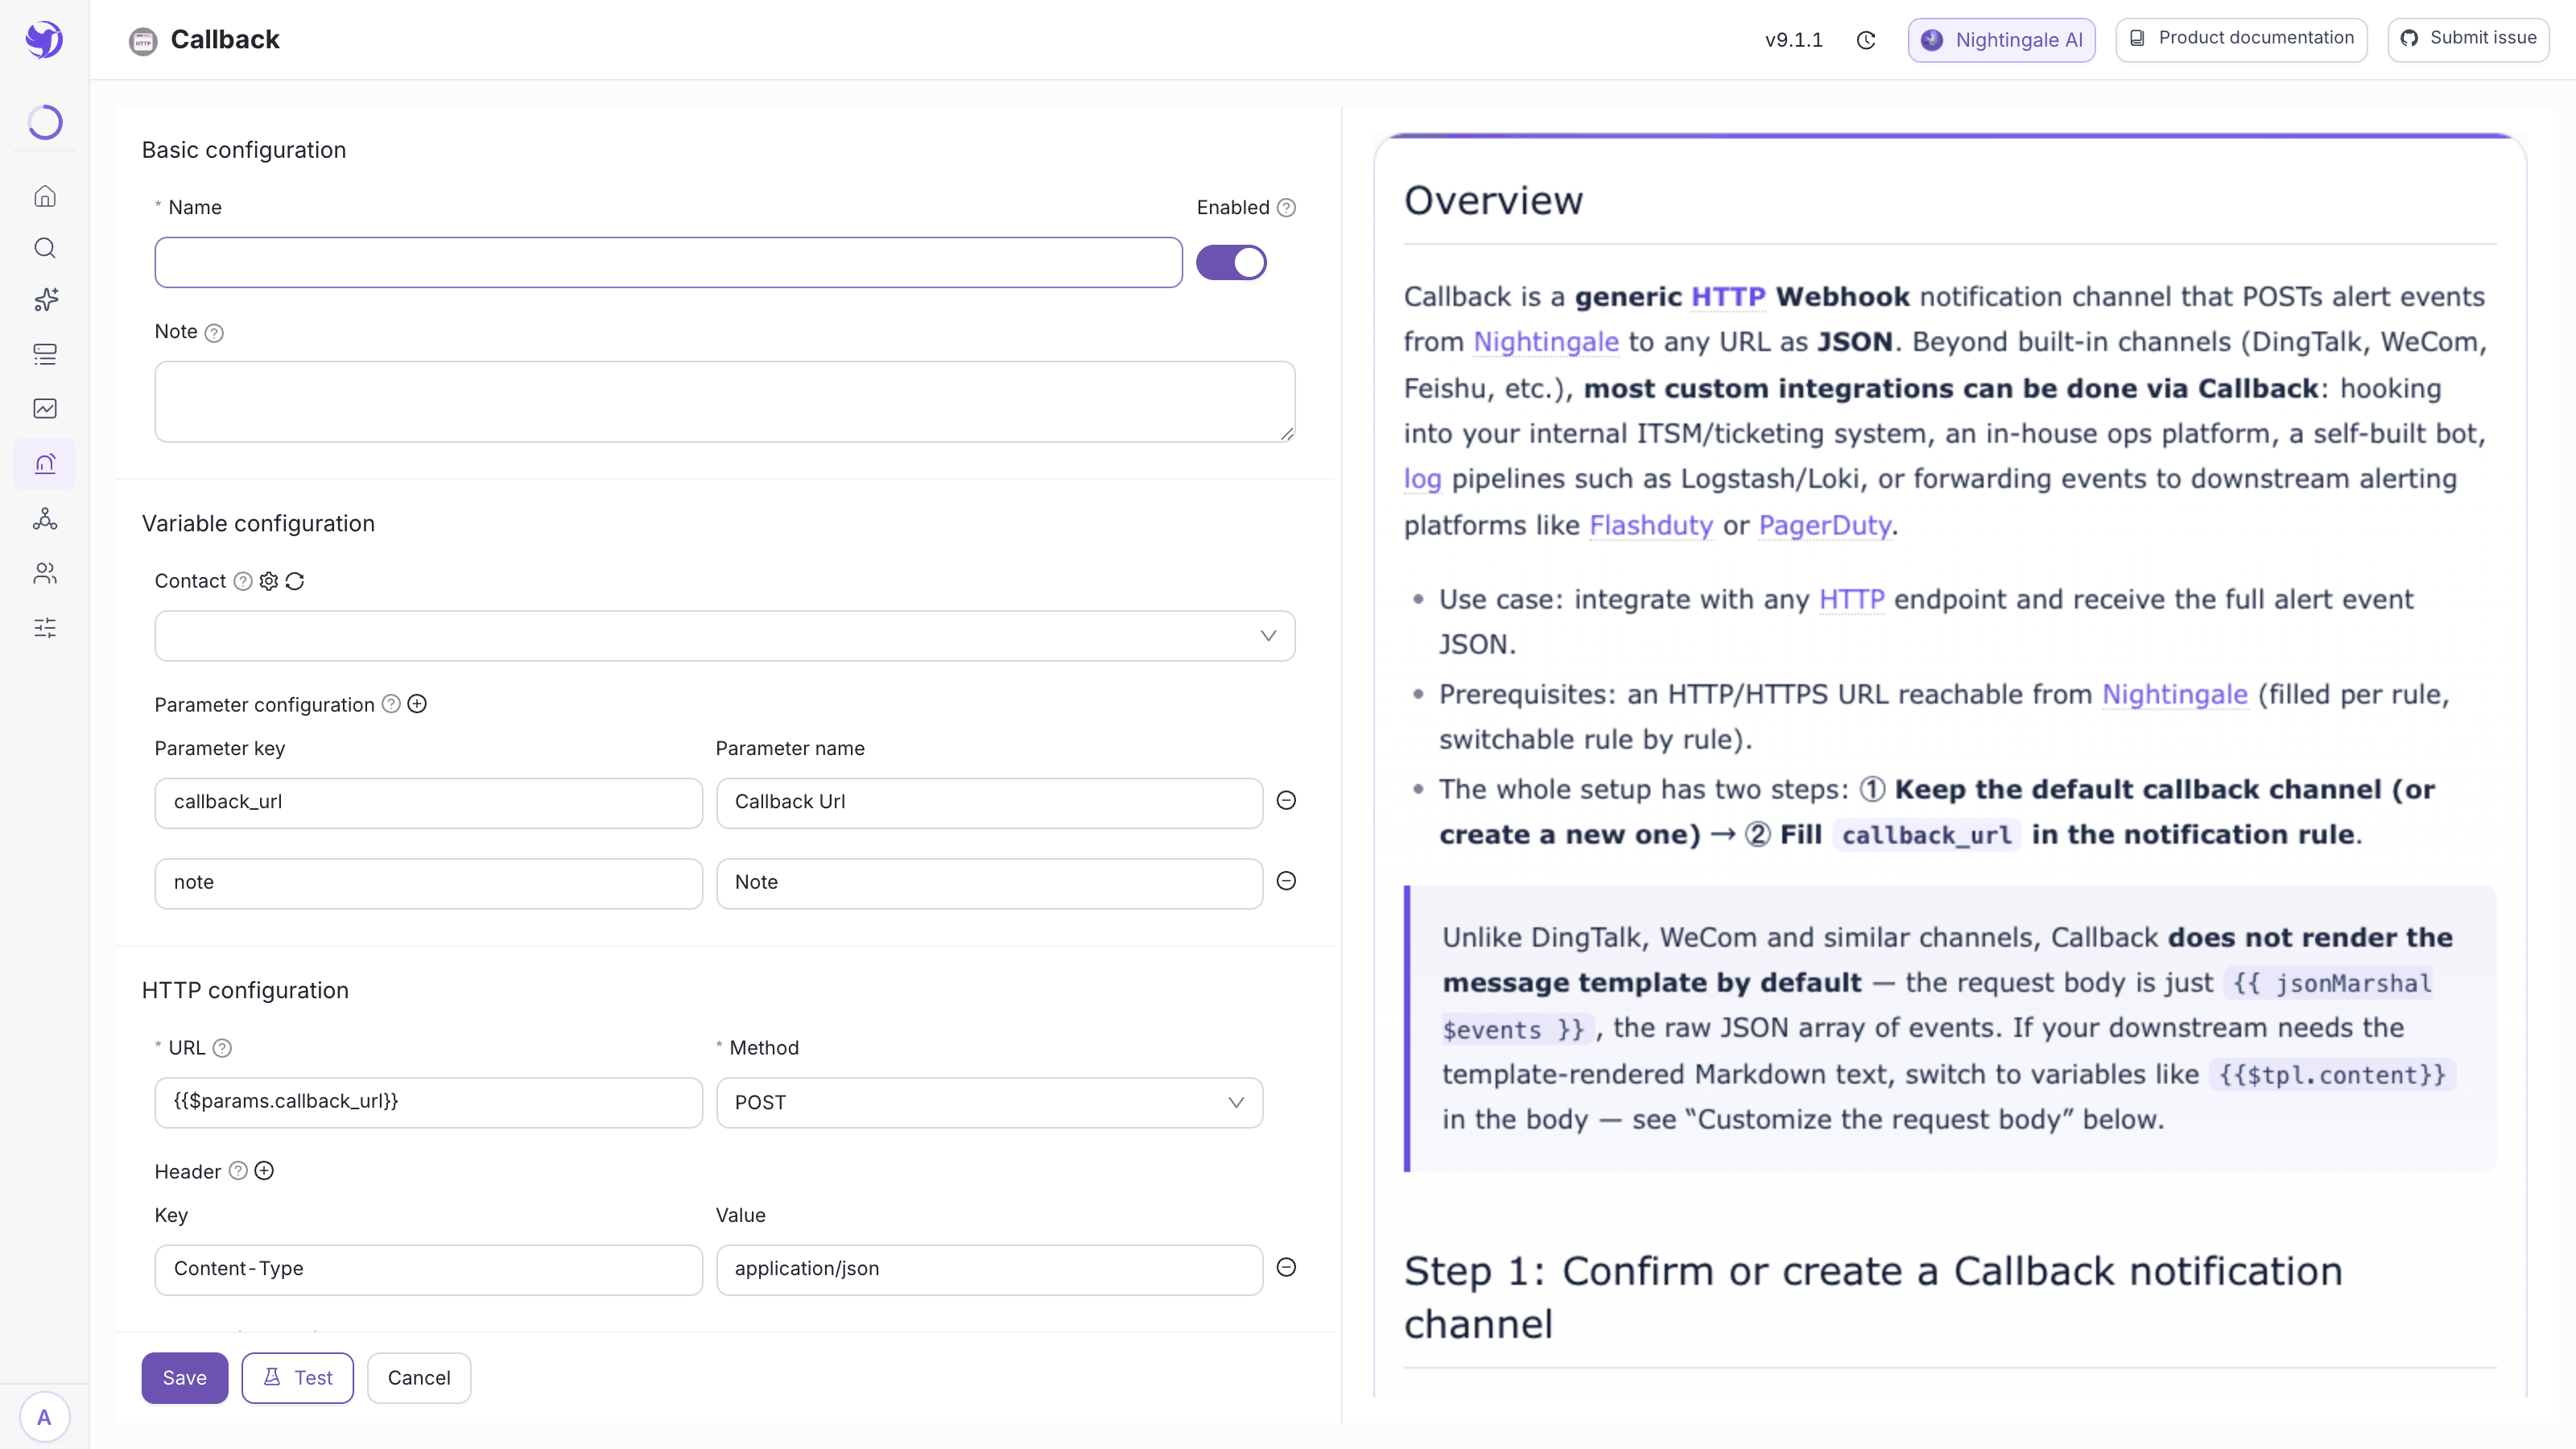The width and height of the screenshot is (2576, 1449).
Task: Follow the Flashduty link in overview
Action: point(1651,525)
